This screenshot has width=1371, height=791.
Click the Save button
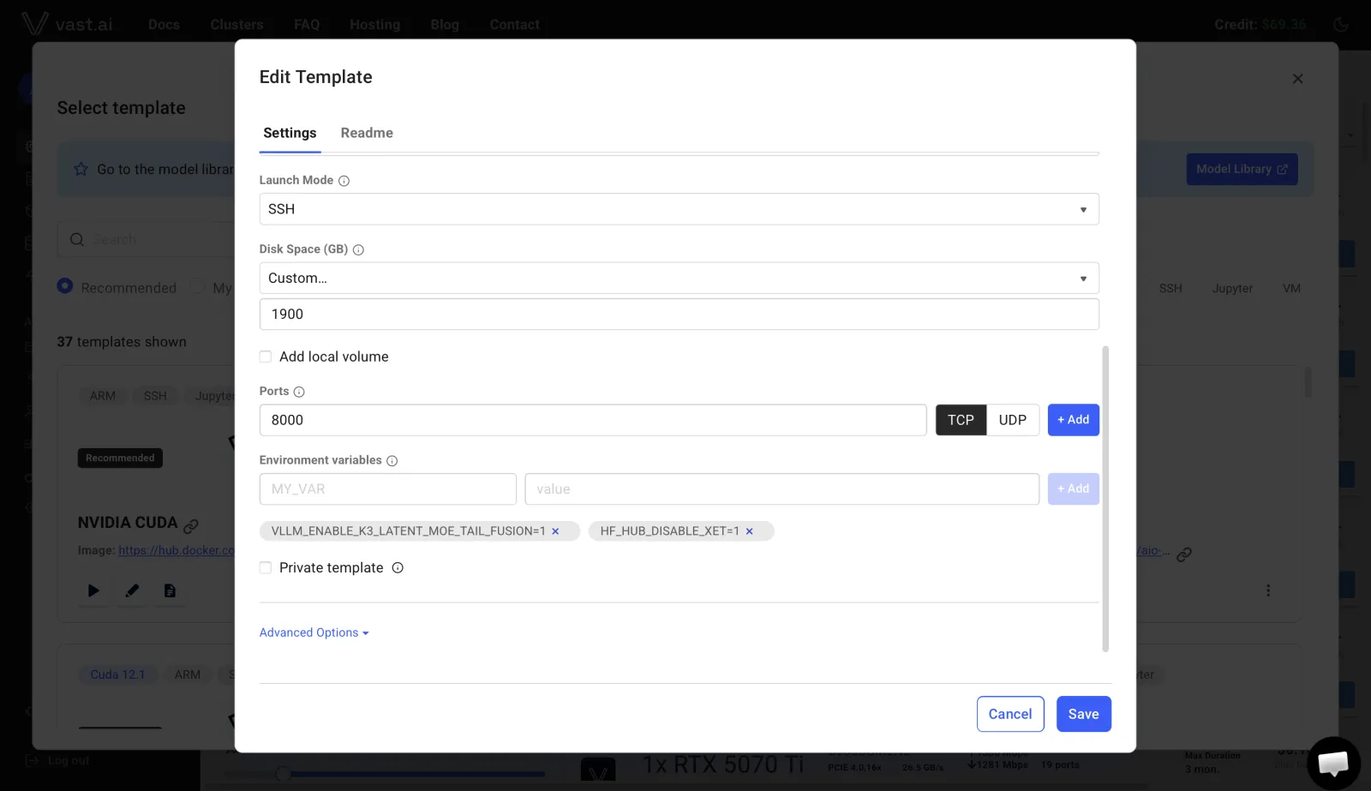pos(1083,714)
